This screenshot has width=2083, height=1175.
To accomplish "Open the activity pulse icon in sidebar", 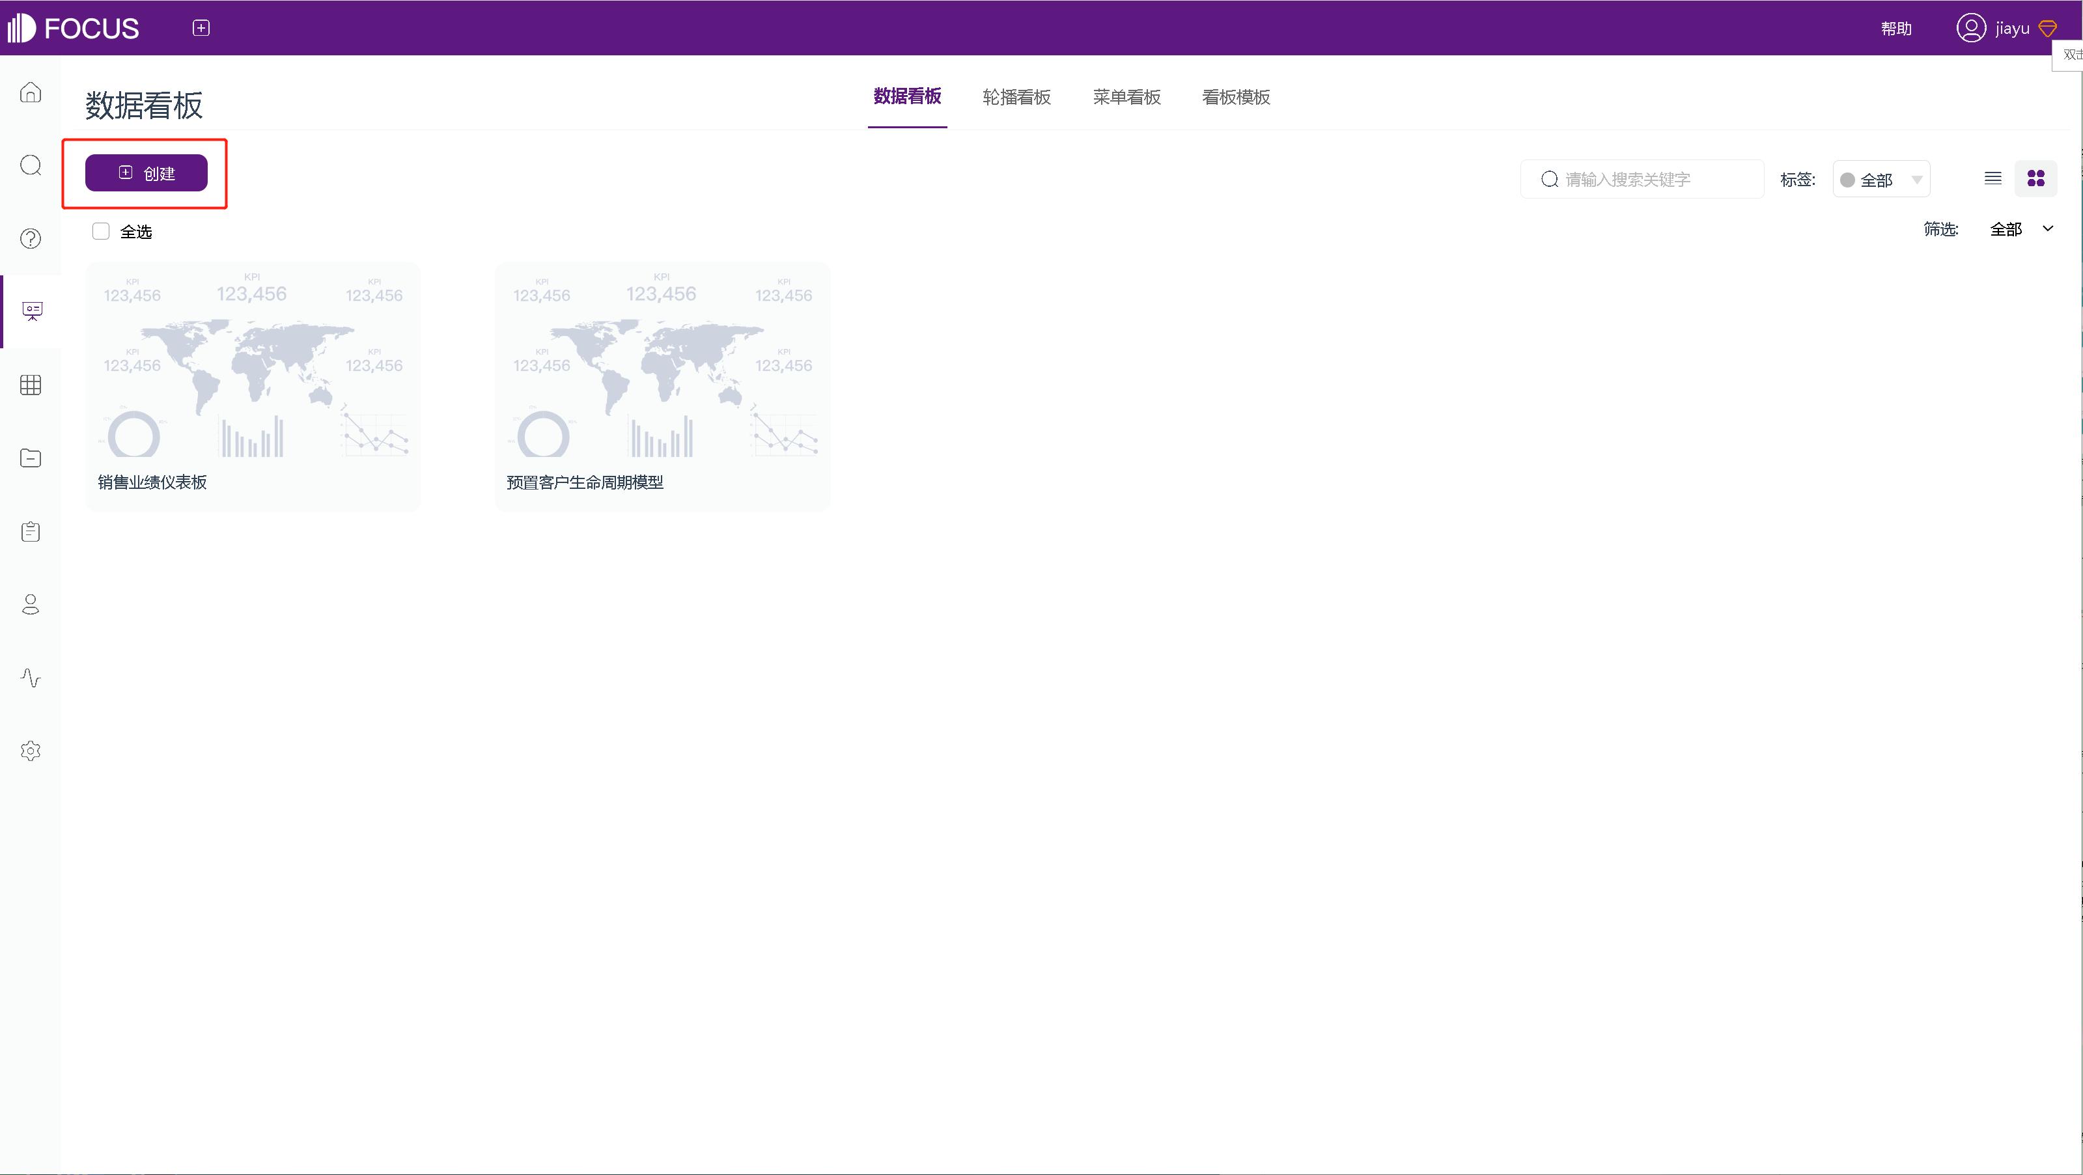I will coord(30,678).
